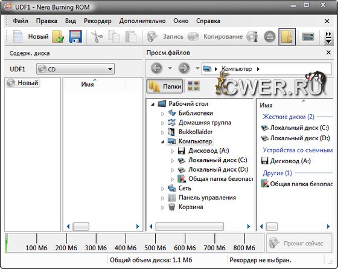338x269 pixels.
Task: Open the Рекордер menu
Action: [x=98, y=21]
